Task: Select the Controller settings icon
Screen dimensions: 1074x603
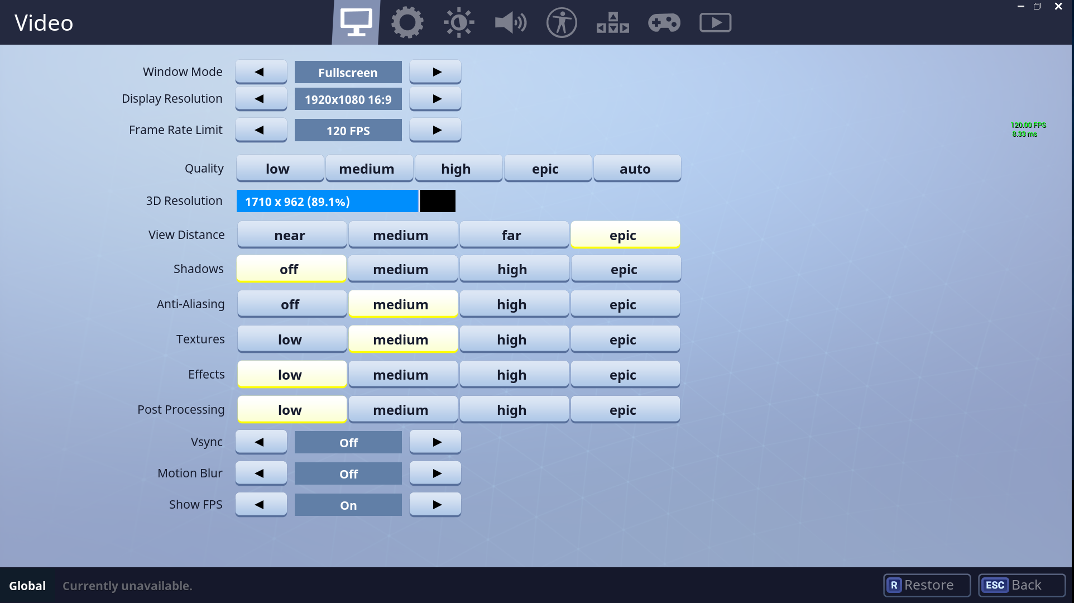Action: (663, 22)
